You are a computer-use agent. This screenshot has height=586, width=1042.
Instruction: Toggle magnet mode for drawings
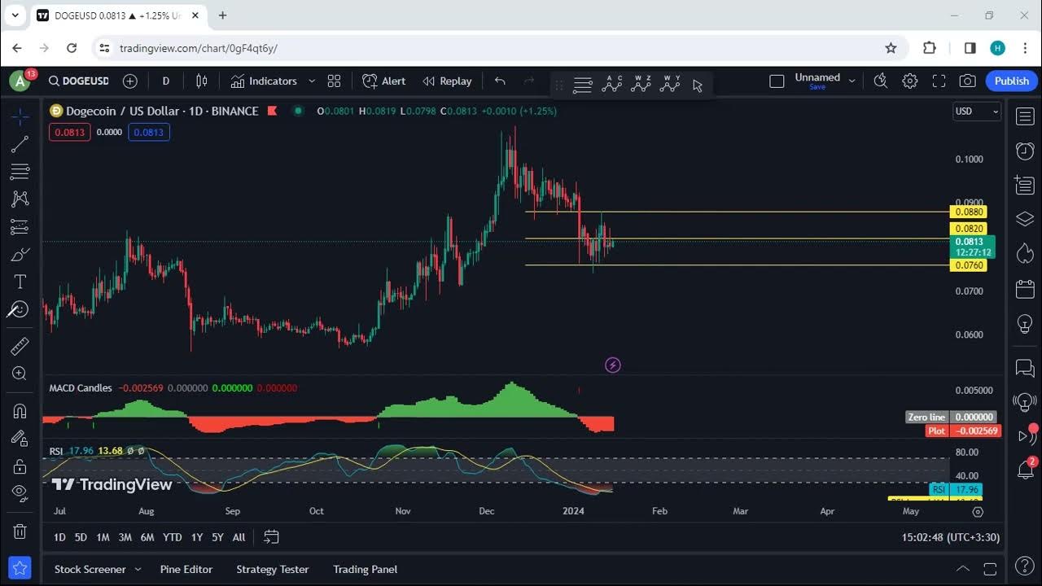[x=20, y=411]
